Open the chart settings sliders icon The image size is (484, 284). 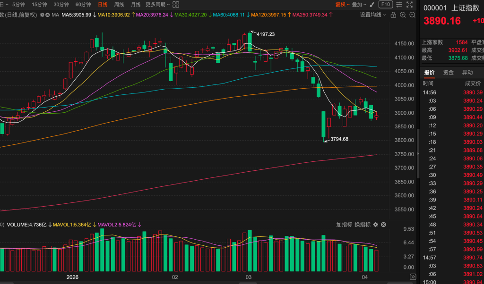399,5
